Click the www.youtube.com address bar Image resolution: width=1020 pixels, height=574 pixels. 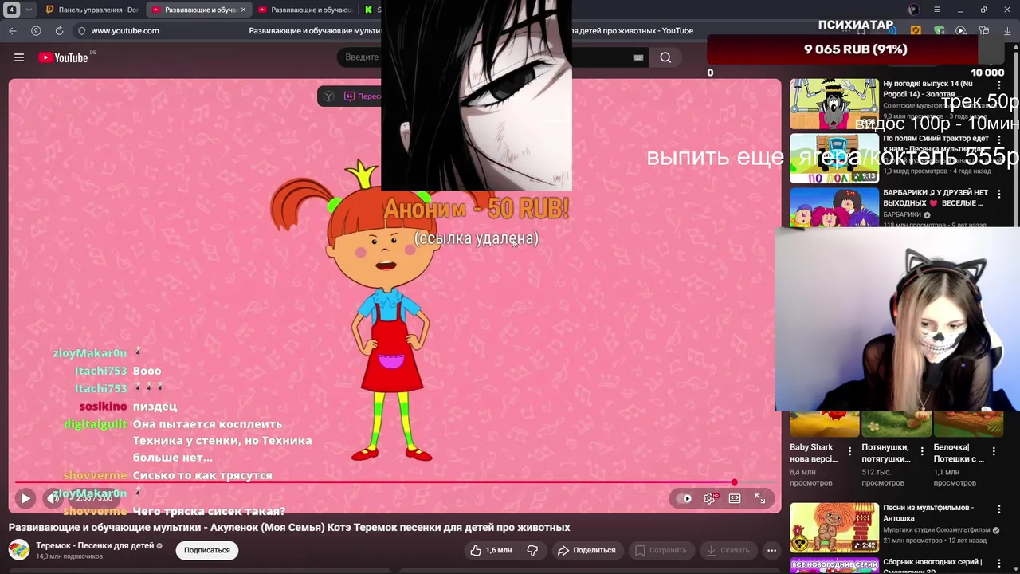click(x=125, y=30)
